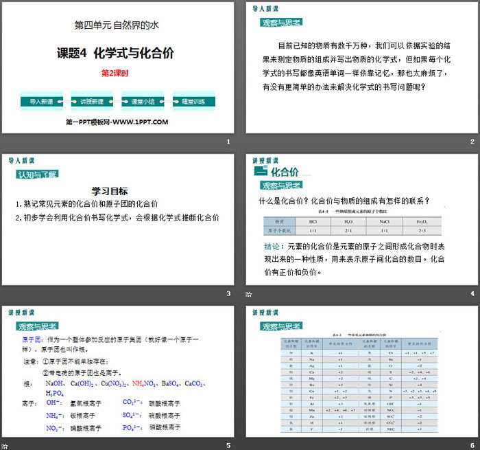Select slide 4 thumbnail titled 化合价
The image size is (480, 450).
(x=361, y=219)
